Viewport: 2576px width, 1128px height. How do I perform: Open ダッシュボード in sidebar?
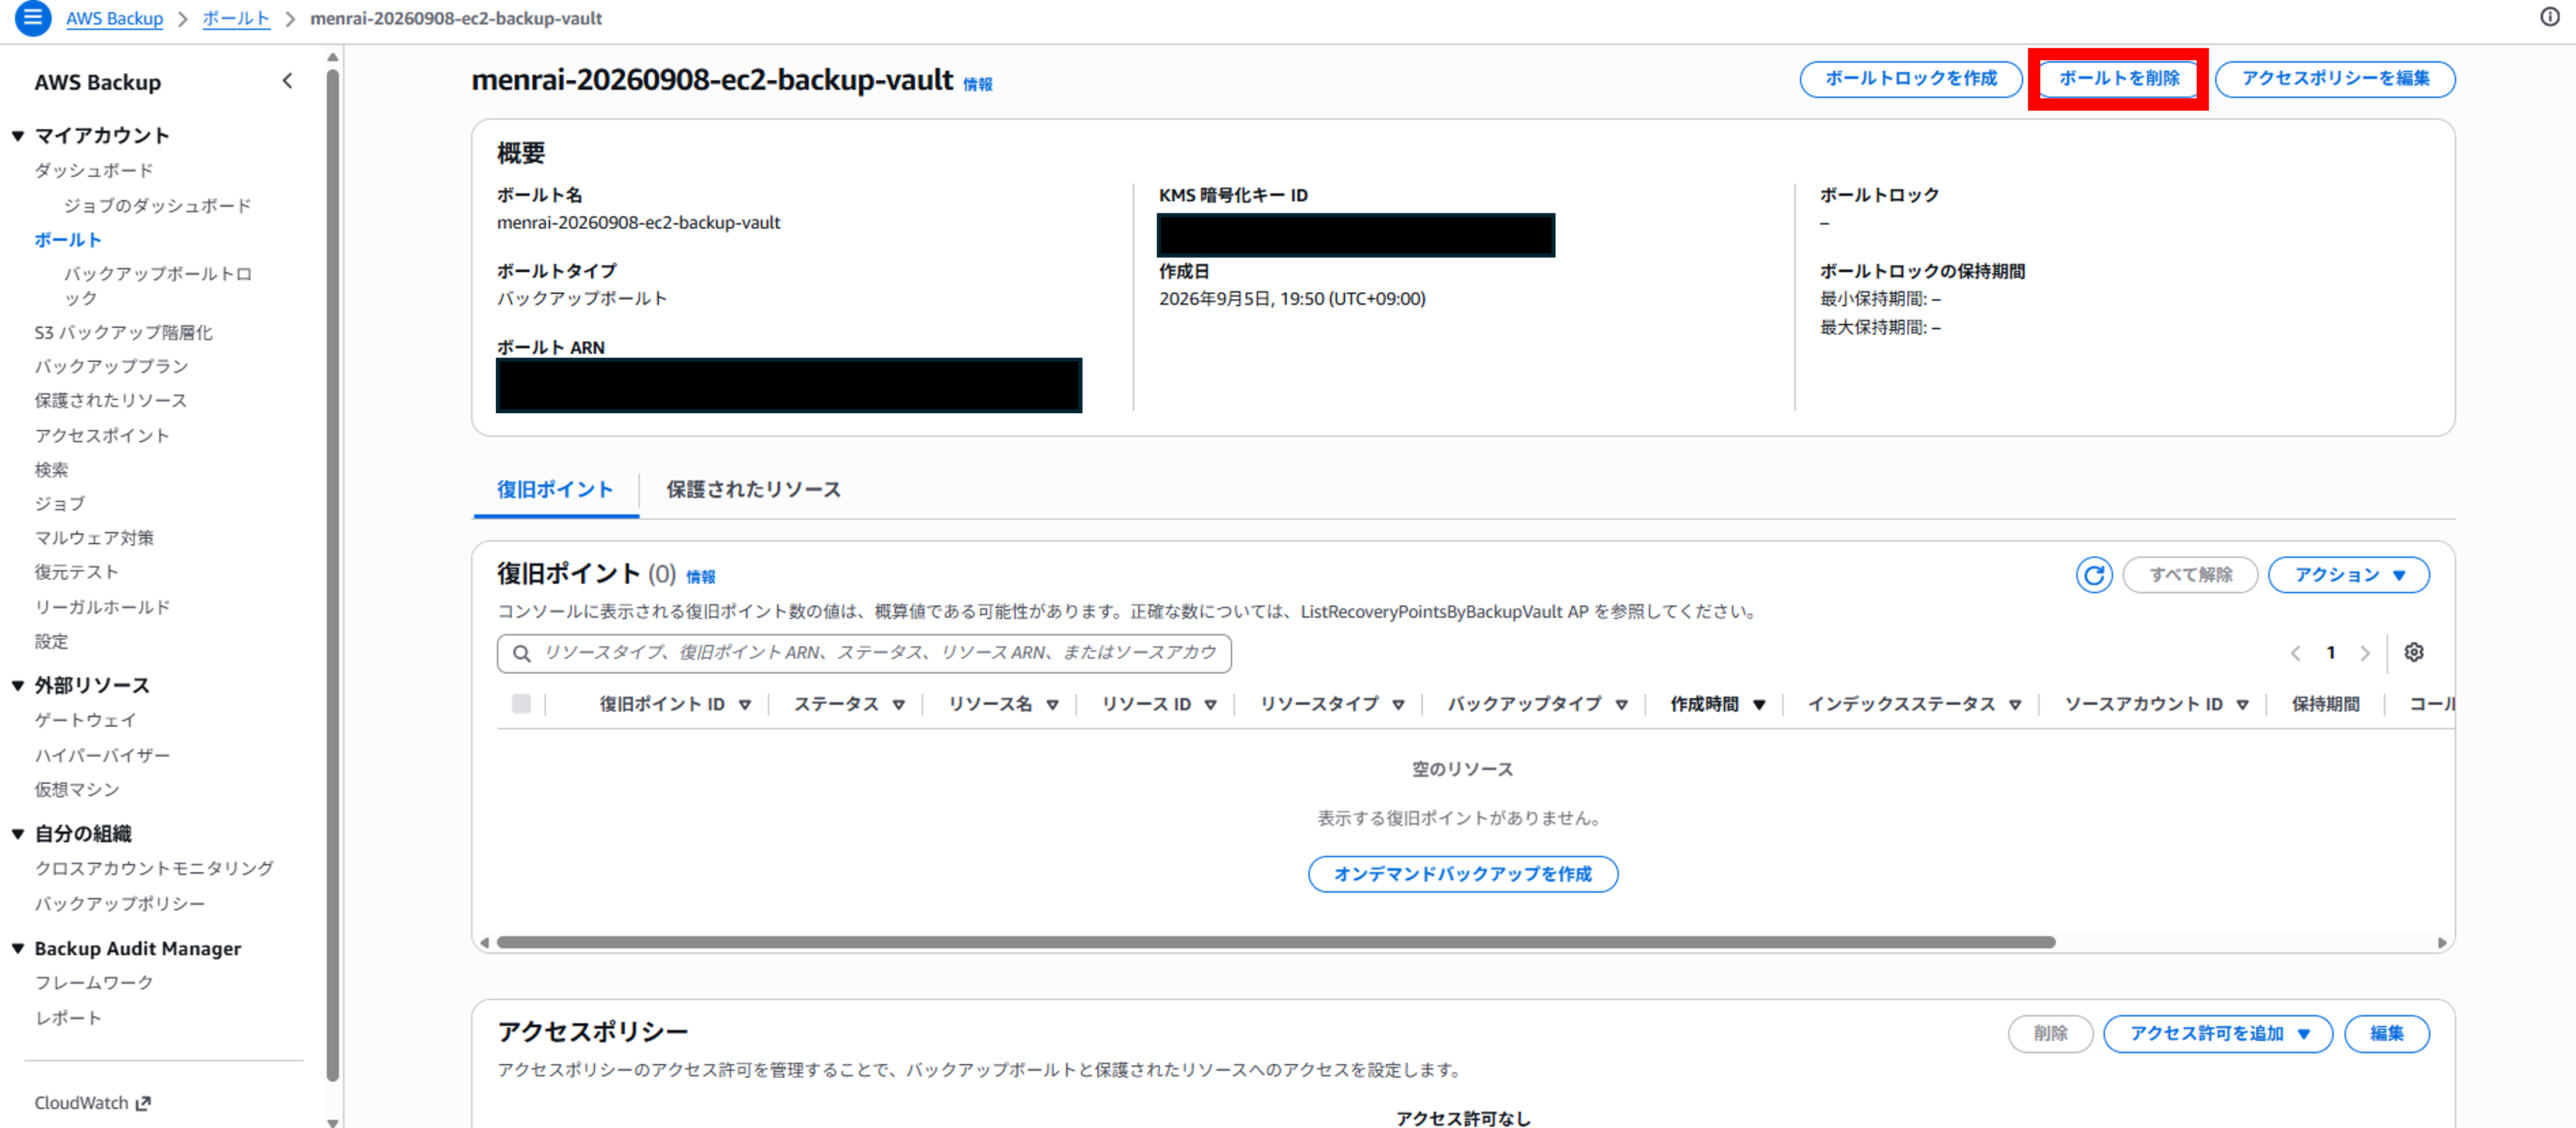pos(94,170)
